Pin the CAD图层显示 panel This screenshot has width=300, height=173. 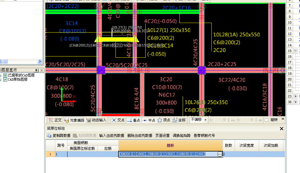[x=36, y=70]
